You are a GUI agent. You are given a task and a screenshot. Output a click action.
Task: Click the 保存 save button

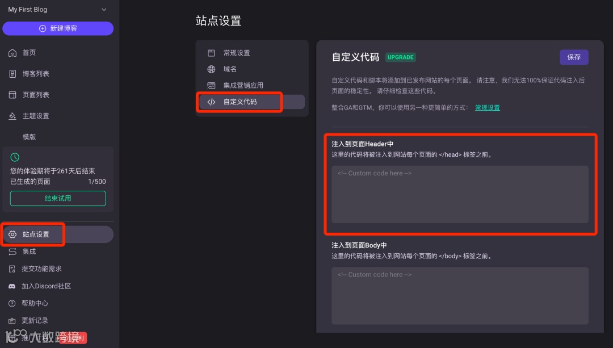574,57
